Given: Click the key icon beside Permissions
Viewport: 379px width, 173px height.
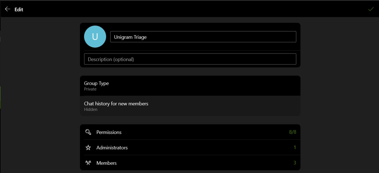Looking at the screenshot, I should tap(88, 132).
